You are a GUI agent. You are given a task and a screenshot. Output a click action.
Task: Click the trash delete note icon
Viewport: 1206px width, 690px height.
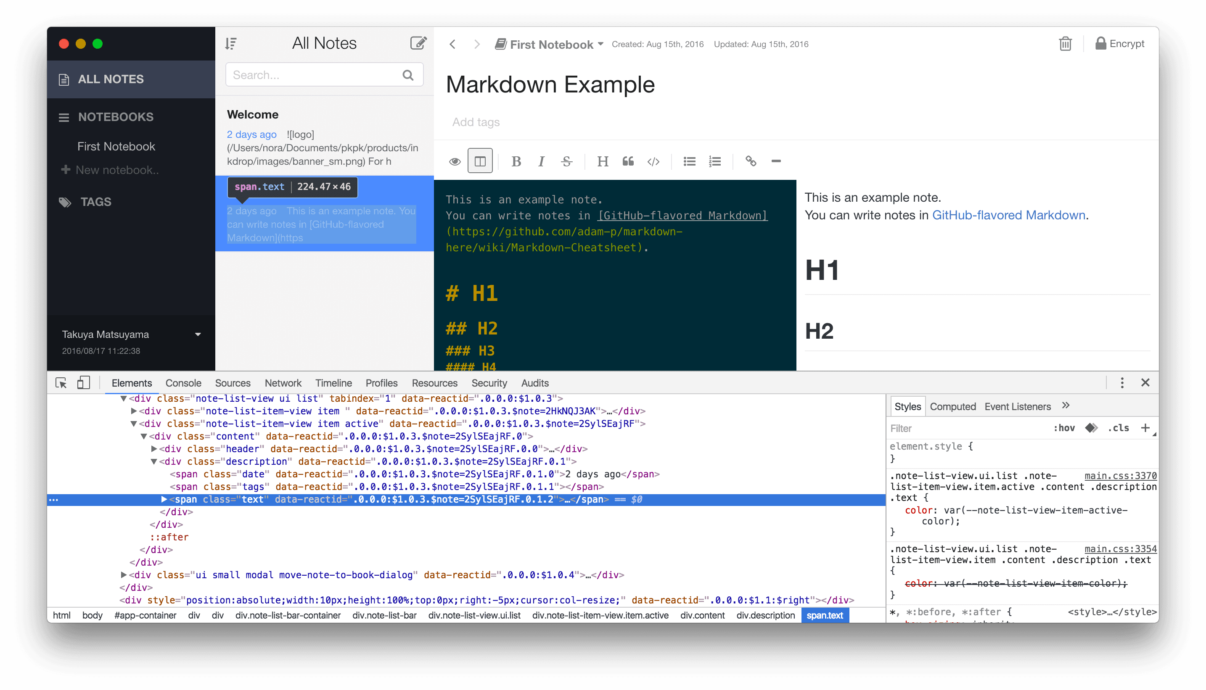[x=1065, y=44]
